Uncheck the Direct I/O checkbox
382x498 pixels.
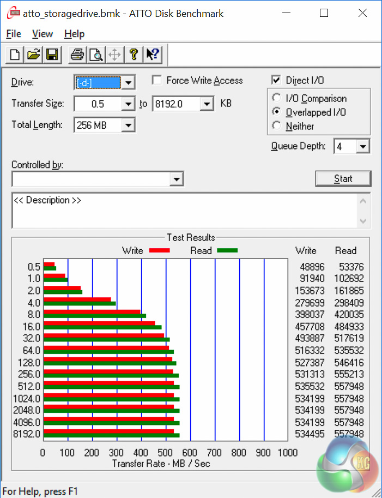(276, 80)
